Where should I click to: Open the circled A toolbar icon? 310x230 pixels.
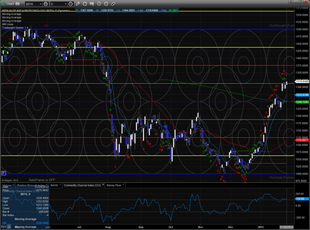106,4
